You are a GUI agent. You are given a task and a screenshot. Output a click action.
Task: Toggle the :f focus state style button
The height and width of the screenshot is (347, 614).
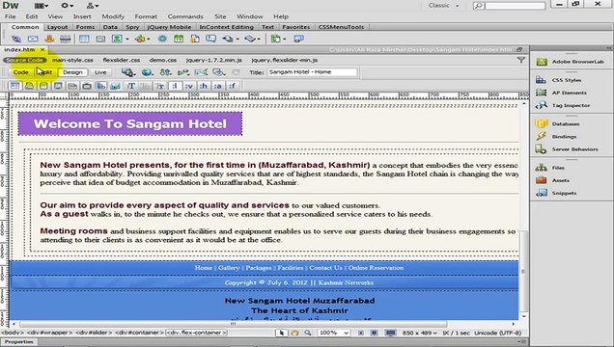pos(233,86)
